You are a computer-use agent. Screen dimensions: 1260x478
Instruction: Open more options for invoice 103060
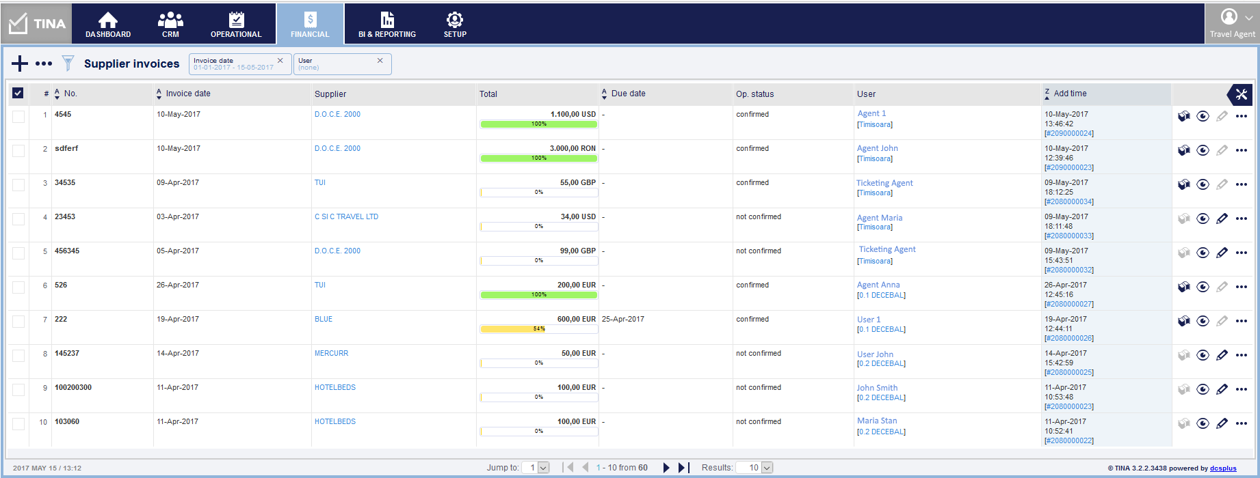pyautogui.click(x=1241, y=423)
